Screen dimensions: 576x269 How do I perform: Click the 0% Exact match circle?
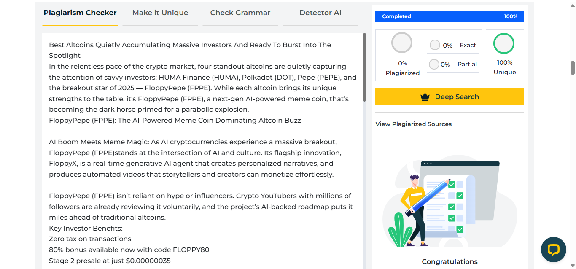click(x=435, y=45)
